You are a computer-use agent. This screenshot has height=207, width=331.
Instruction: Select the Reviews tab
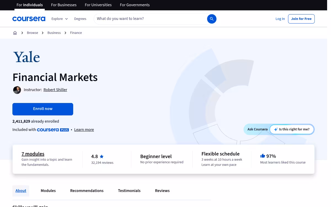[x=162, y=191]
